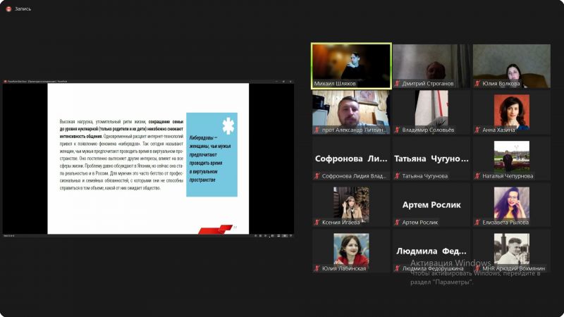Click Елизавета Рылова profile photo
The width and height of the screenshot is (564, 317).
click(x=512, y=204)
